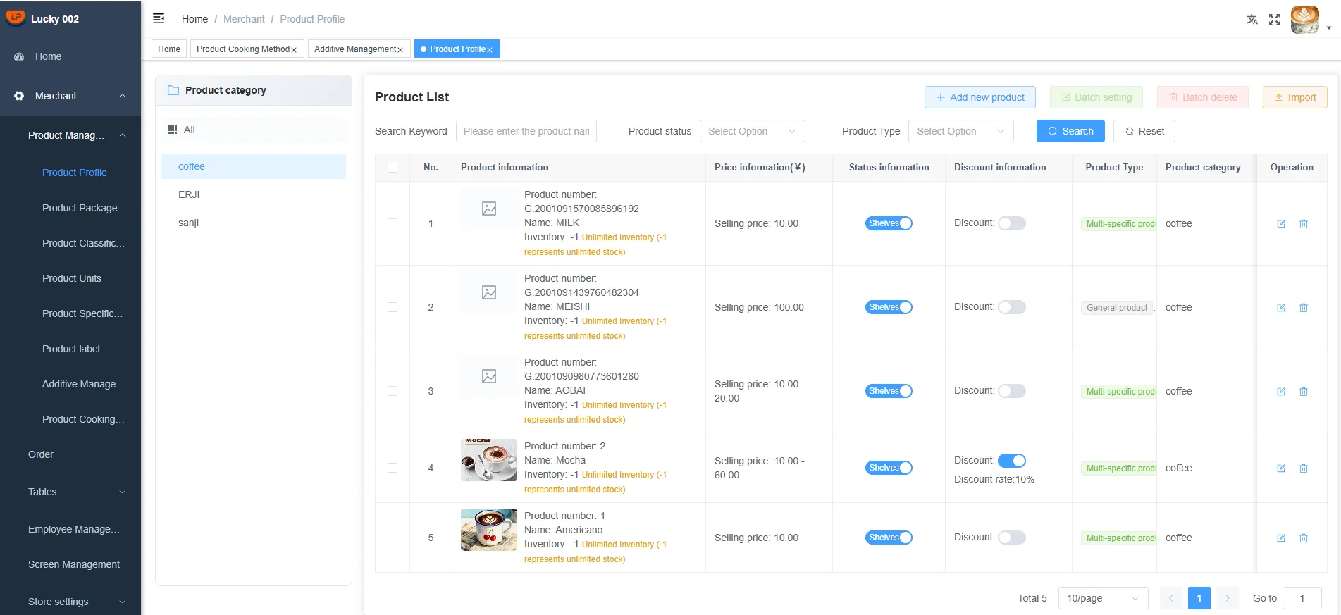Open Product Package in sidebar
The image size is (1341, 615).
(80, 208)
